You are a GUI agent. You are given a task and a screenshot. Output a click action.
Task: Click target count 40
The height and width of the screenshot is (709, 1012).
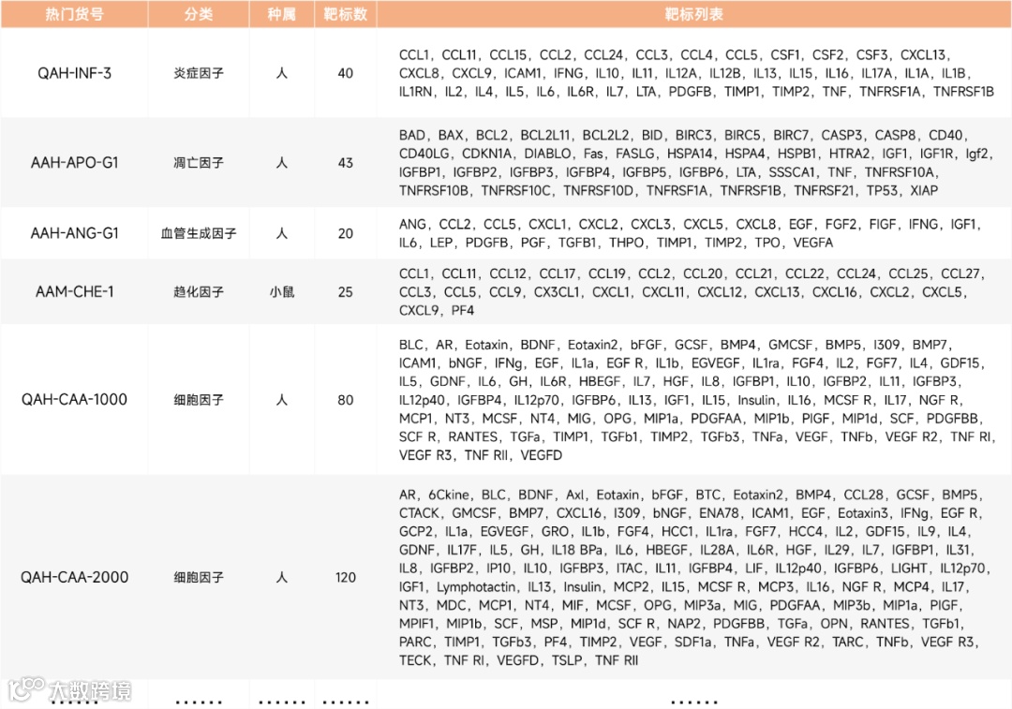345,73
